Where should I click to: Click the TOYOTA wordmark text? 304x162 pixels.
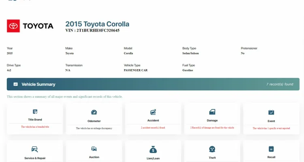(x=38, y=26)
